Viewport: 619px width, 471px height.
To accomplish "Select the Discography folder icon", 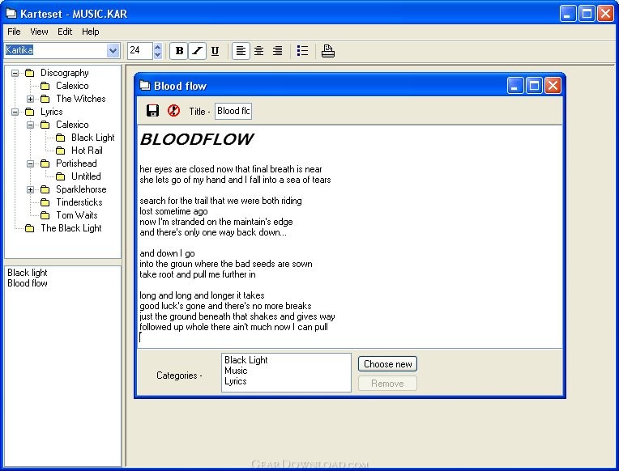I will point(30,73).
